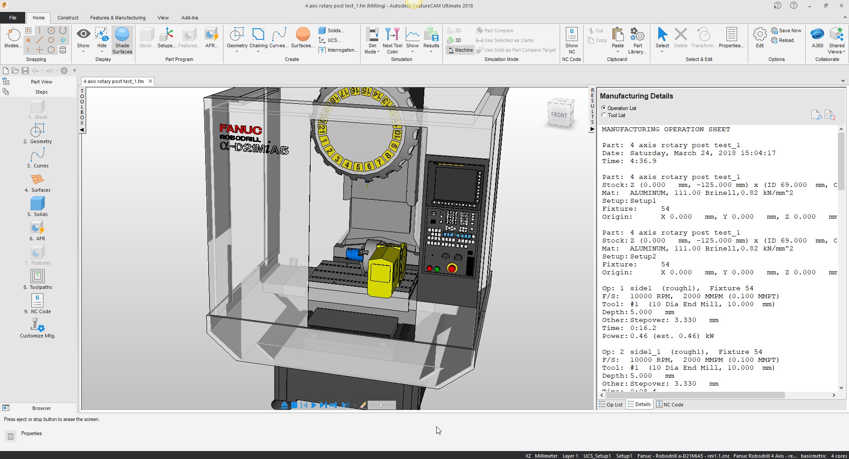Toggle snap to circle quadrants
This screenshot has height=459, width=849.
[51, 40]
